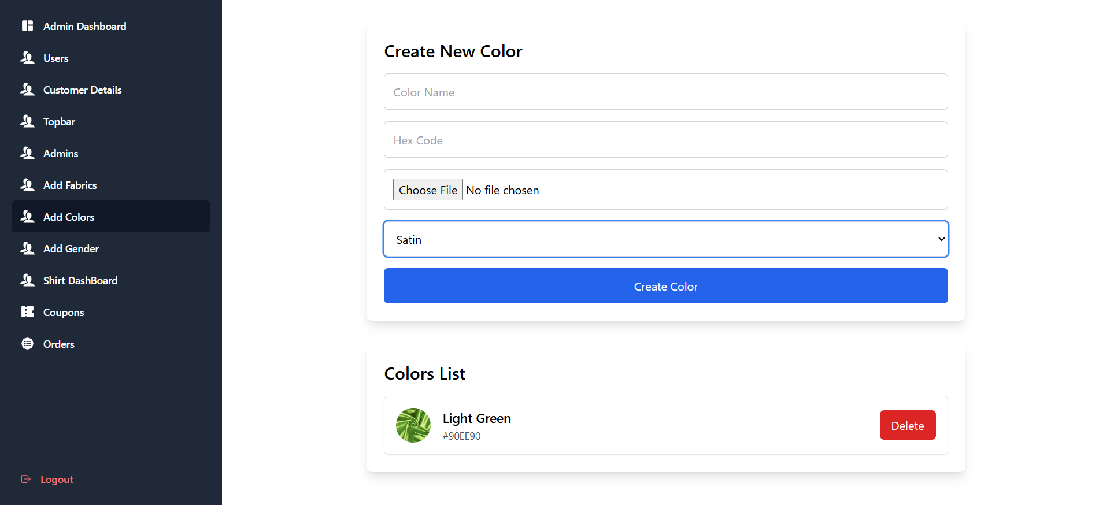Open the Topbar menu item

[x=59, y=122]
